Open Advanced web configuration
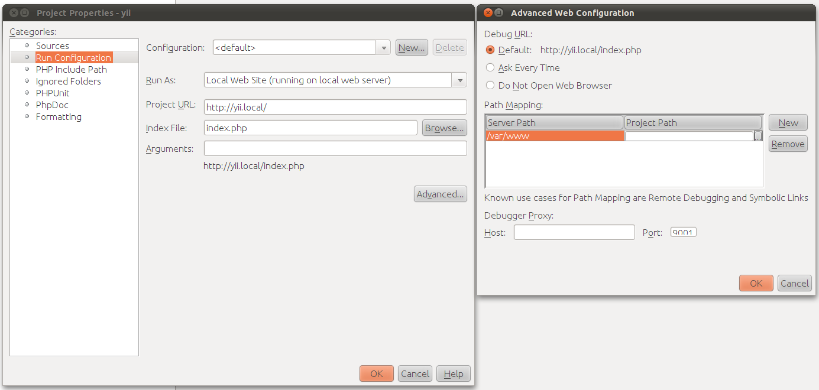Image resolution: width=819 pixels, height=390 pixels. click(440, 194)
